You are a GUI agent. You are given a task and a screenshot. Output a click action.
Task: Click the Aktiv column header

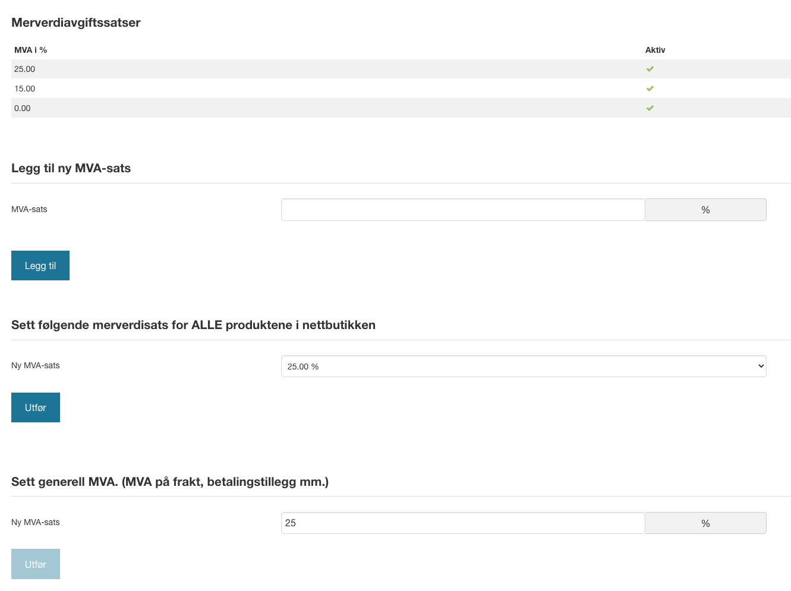tap(656, 50)
